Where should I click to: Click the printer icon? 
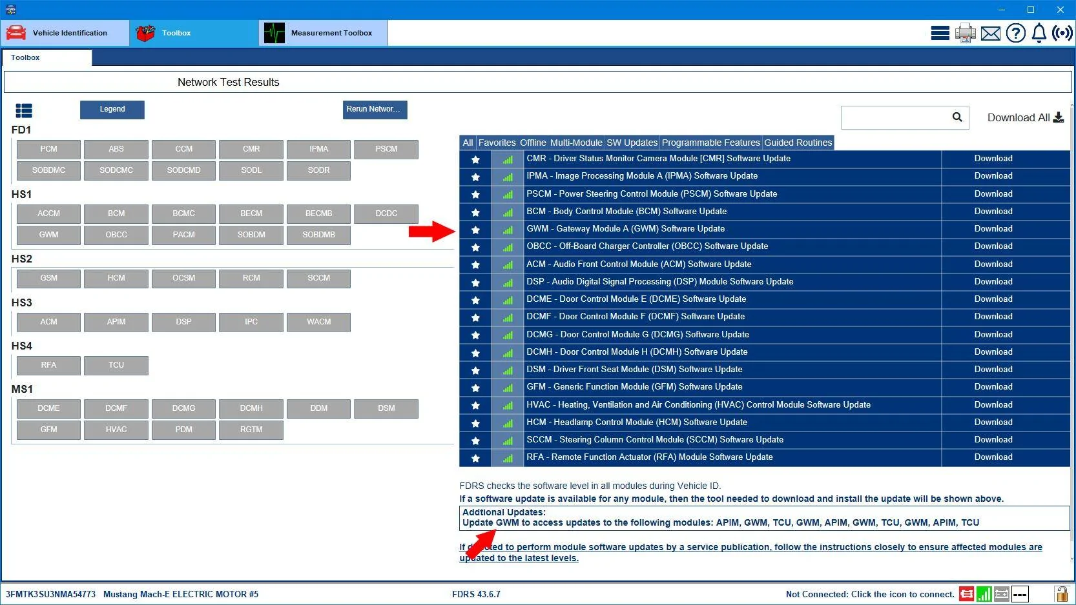click(966, 33)
